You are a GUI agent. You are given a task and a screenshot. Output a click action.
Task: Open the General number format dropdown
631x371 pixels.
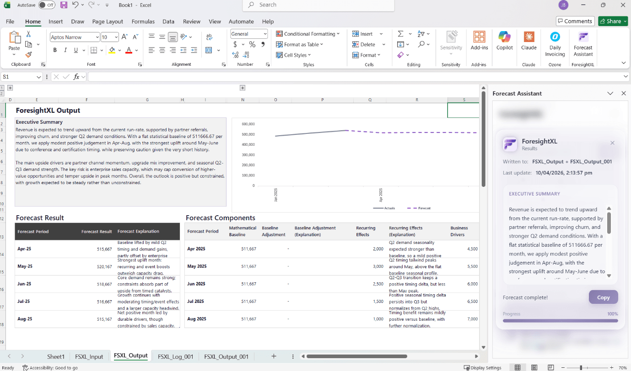pos(264,34)
